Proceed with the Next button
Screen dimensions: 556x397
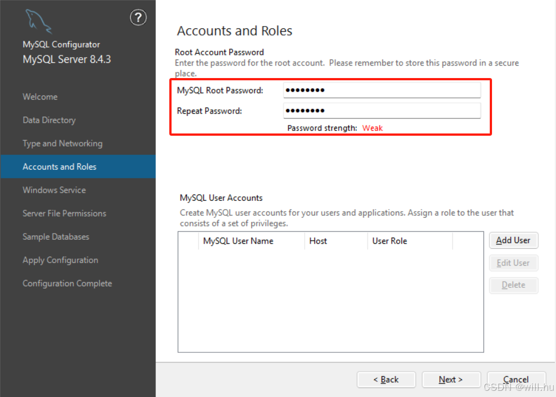[451, 379]
